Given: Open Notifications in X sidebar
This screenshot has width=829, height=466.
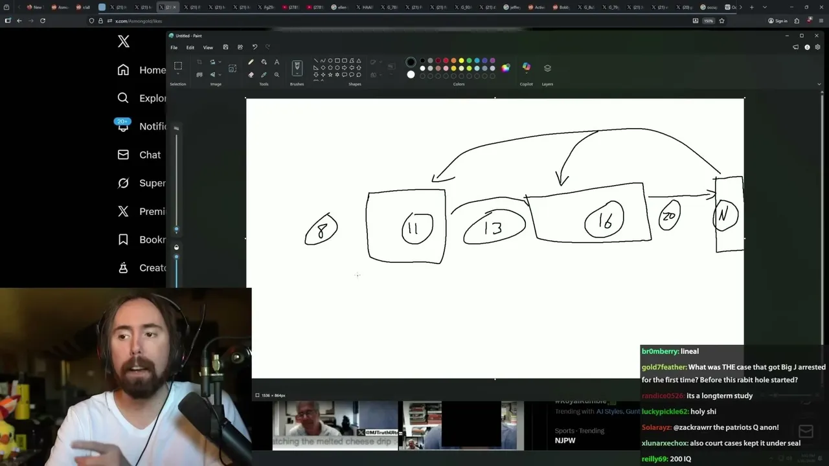Looking at the screenshot, I should tap(141, 126).
